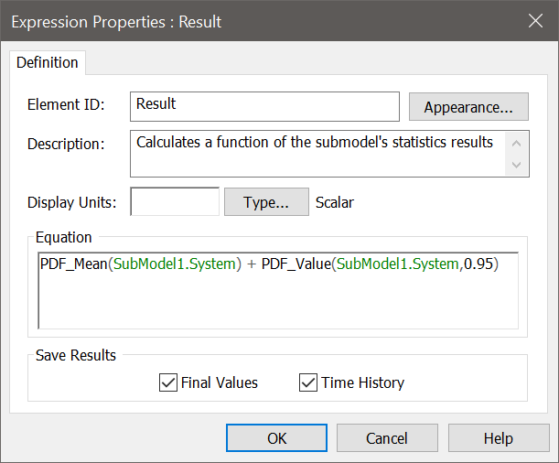
Task: Uncheck the Final Values checkbox
Action: [168, 382]
